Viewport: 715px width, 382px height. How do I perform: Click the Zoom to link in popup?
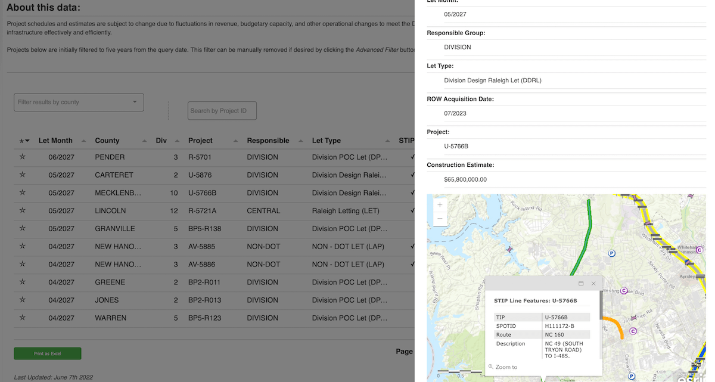point(506,367)
